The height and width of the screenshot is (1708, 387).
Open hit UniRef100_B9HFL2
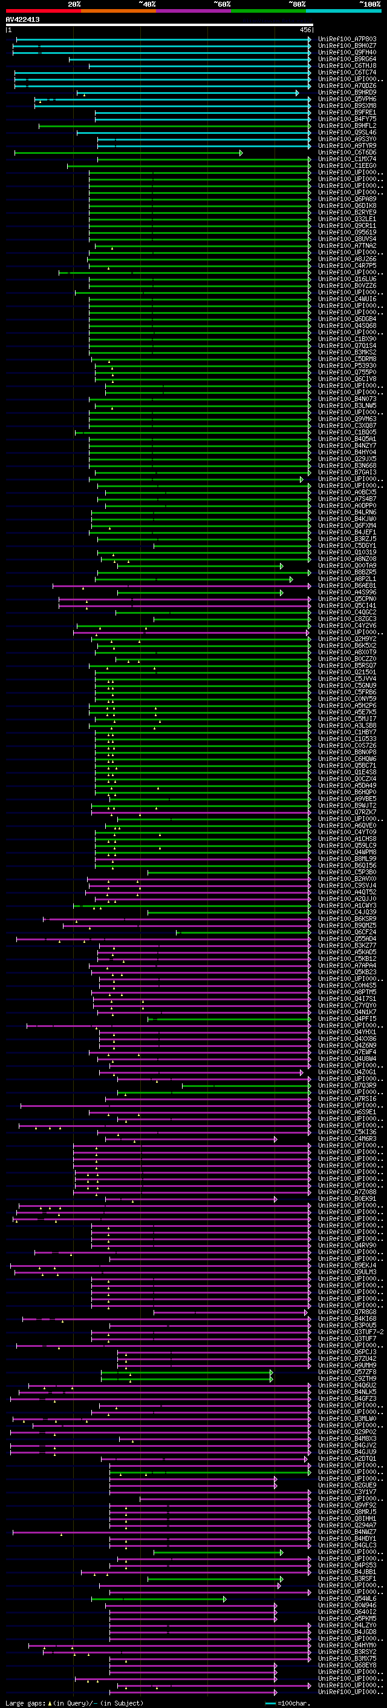coord(347,125)
